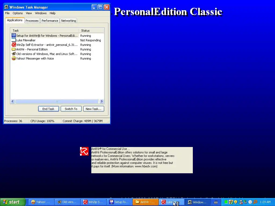Switch to Luke Filewalker taskbar button
Screen dimensions: 275x206
[x=172, y=202]
